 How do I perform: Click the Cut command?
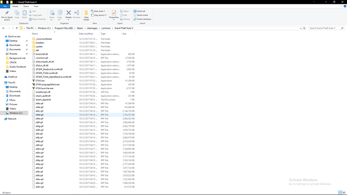point(32,11)
